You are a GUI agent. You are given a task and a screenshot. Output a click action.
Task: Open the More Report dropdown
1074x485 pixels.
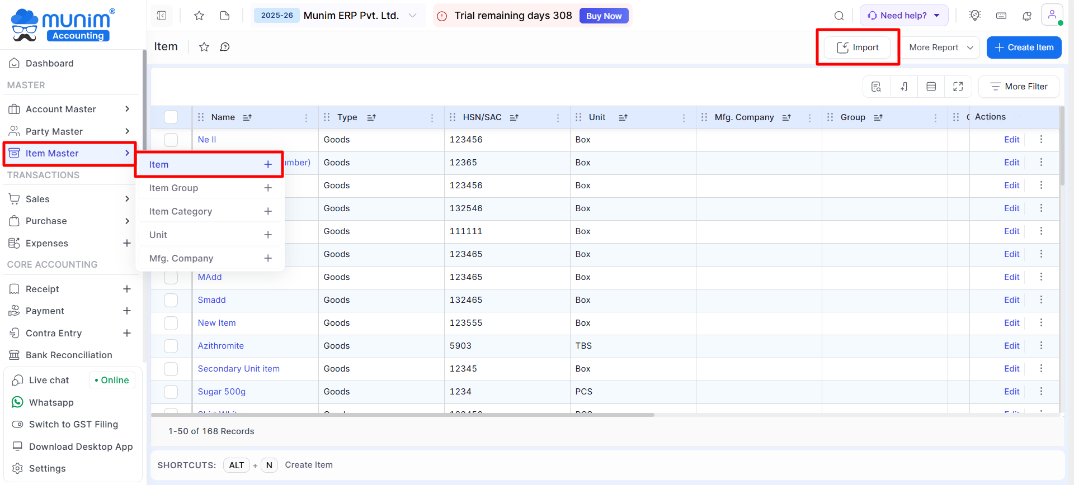tap(941, 47)
